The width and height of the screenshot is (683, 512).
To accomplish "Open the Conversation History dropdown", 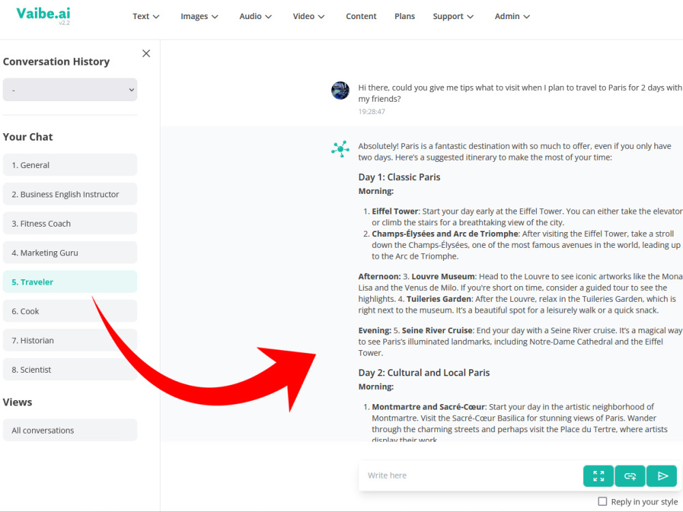I will coord(70,89).
